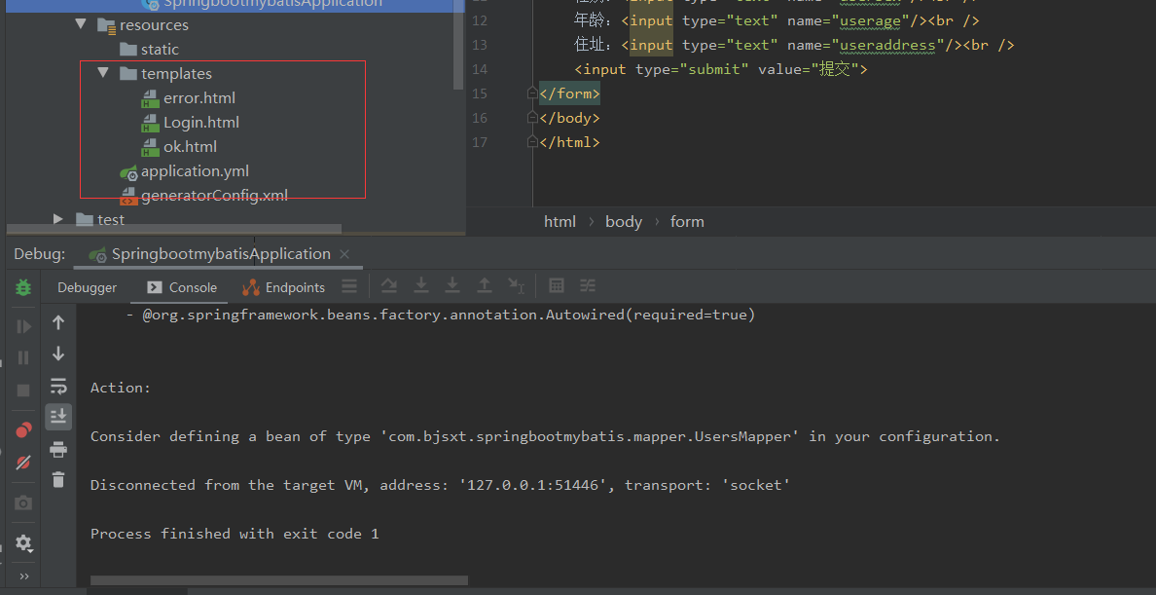This screenshot has width=1156, height=595.
Task: Click the Run to Cursor icon
Action: click(516, 286)
